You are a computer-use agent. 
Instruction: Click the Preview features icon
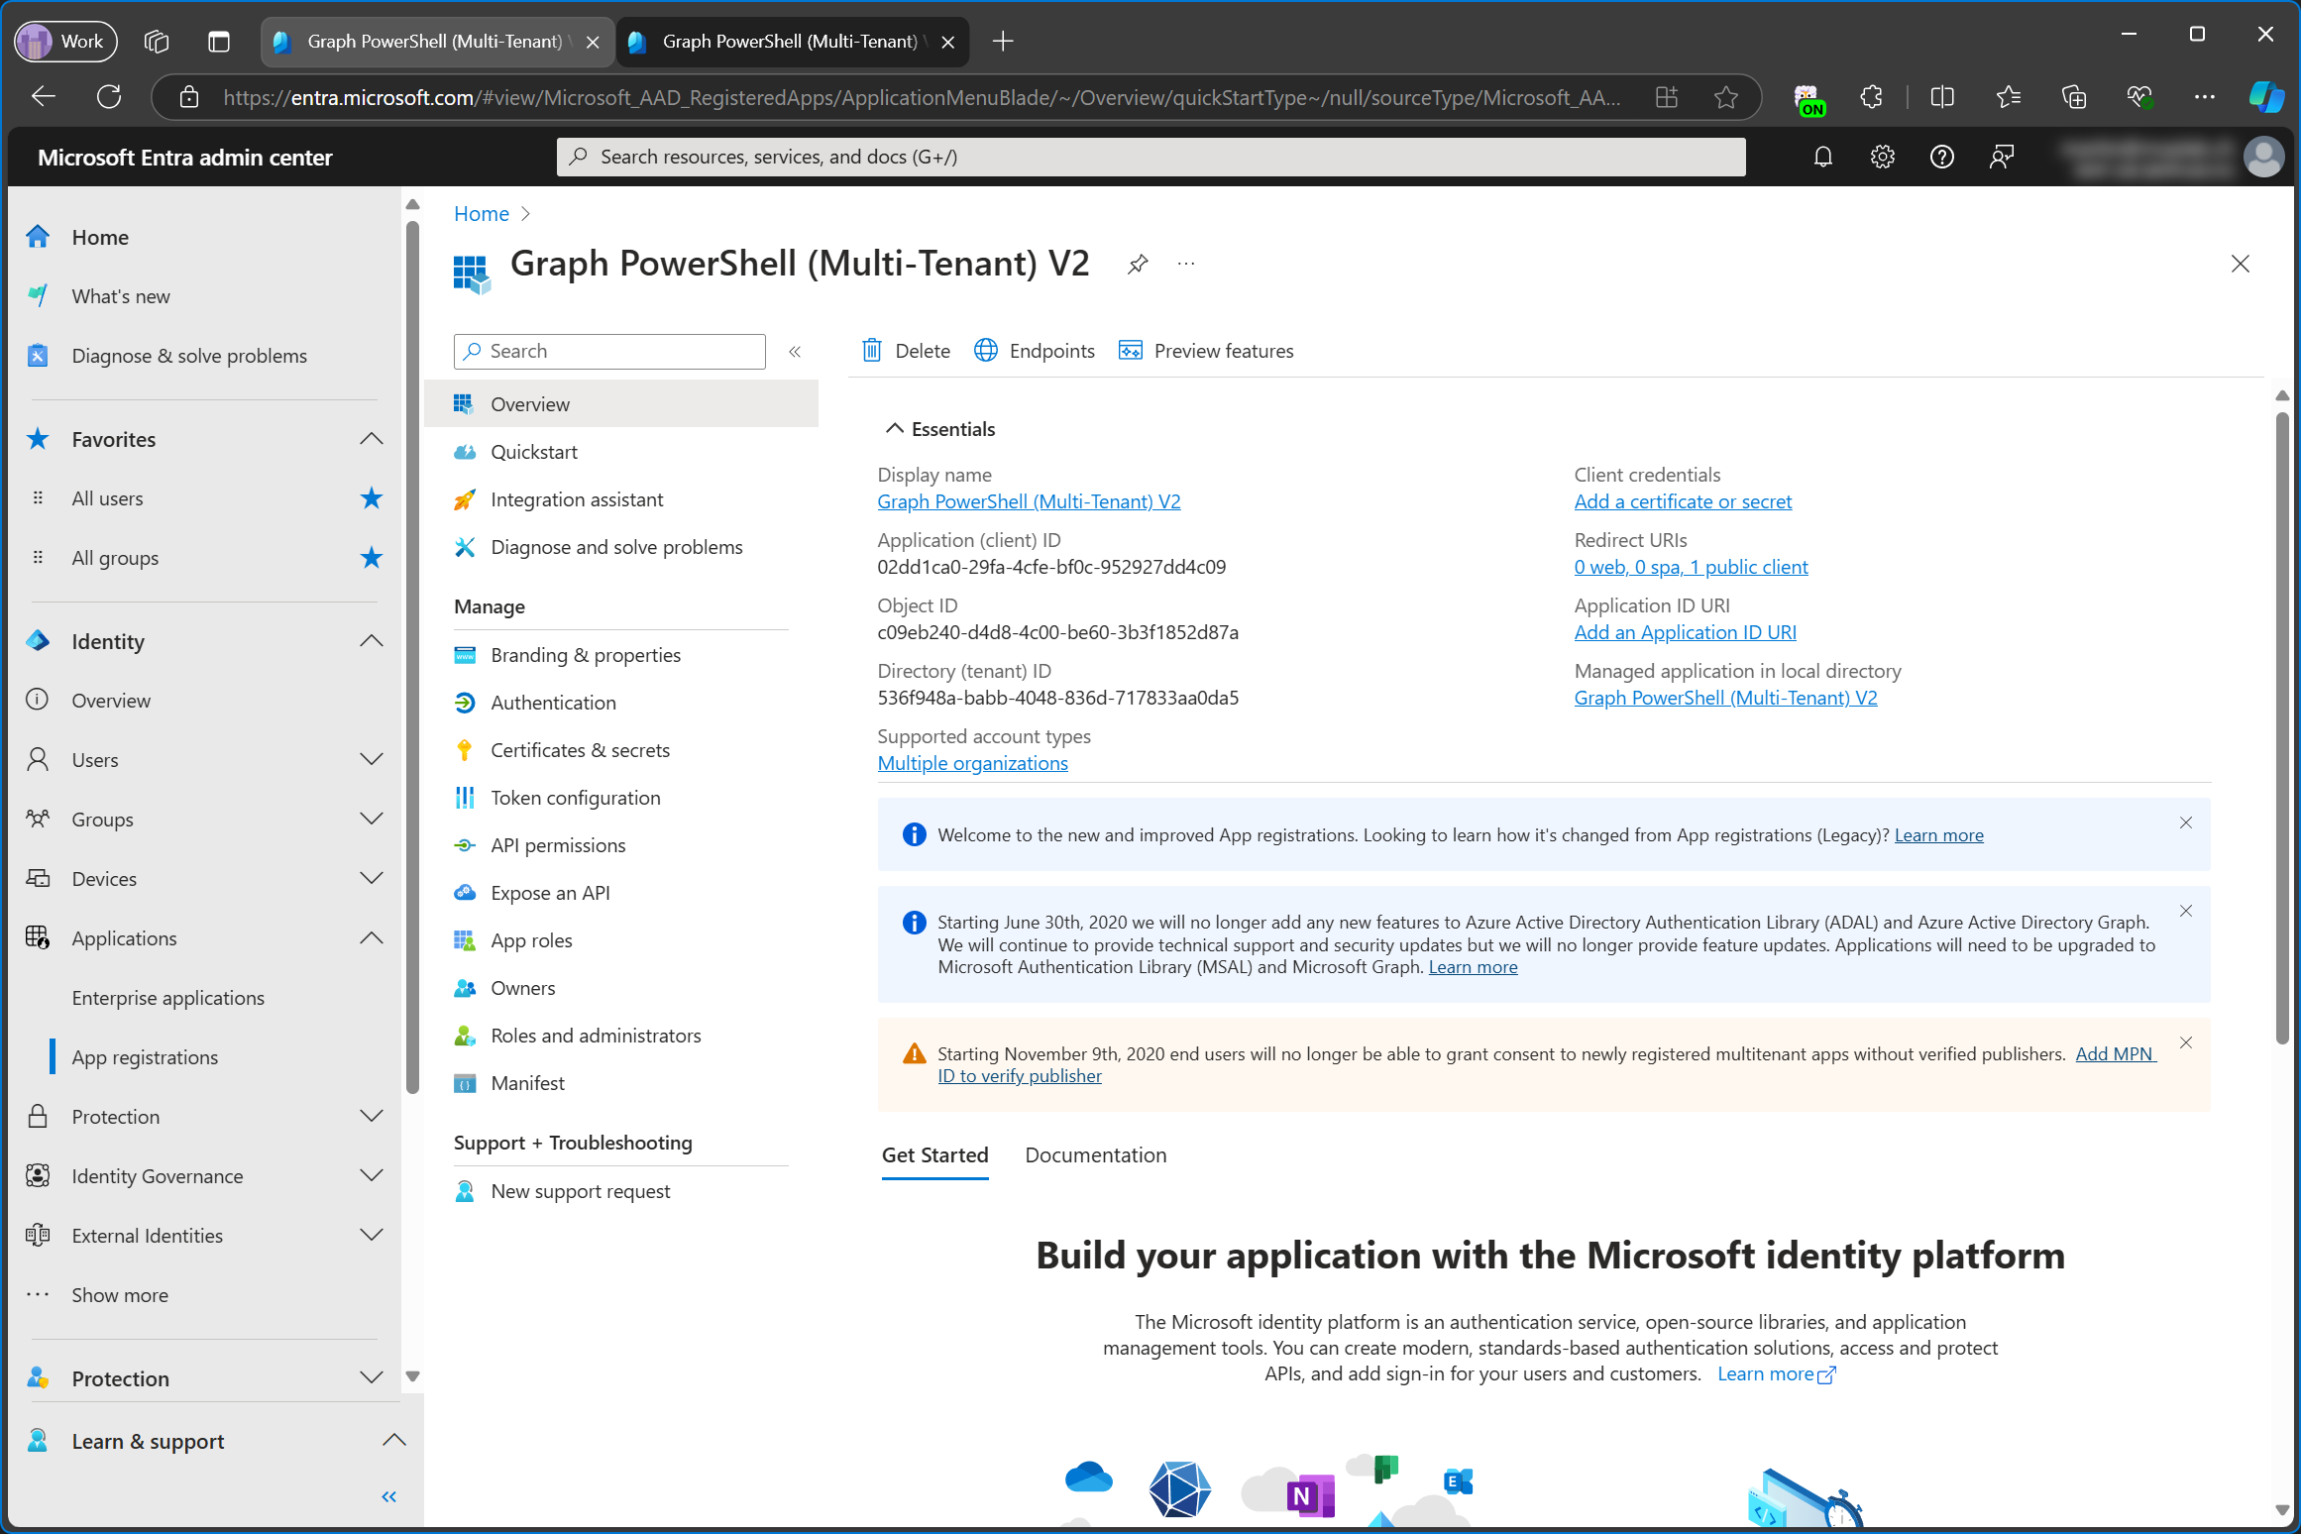[x=1129, y=349]
